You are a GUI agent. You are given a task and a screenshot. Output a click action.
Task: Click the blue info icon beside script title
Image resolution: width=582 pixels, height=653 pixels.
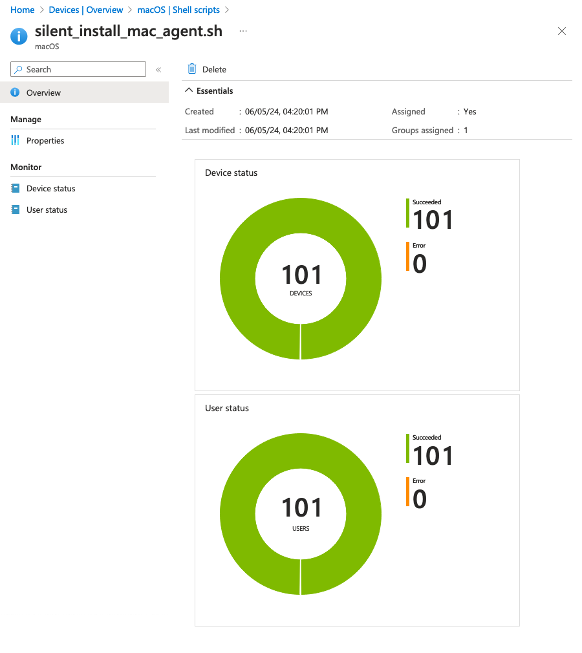tap(19, 36)
